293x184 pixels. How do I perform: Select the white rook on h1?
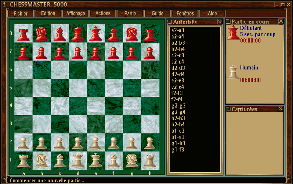(x=150, y=161)
